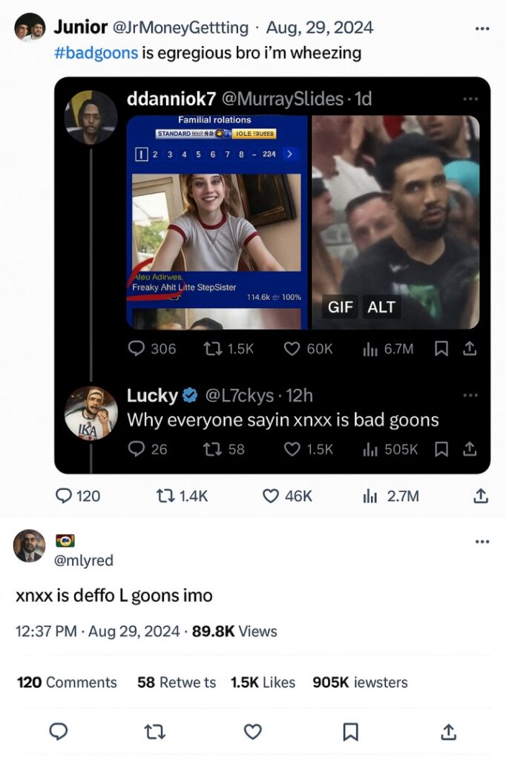Like Junior's tweet showing 46K likes
This screenshot has height=760, width=506.
(x=287, y=496)
